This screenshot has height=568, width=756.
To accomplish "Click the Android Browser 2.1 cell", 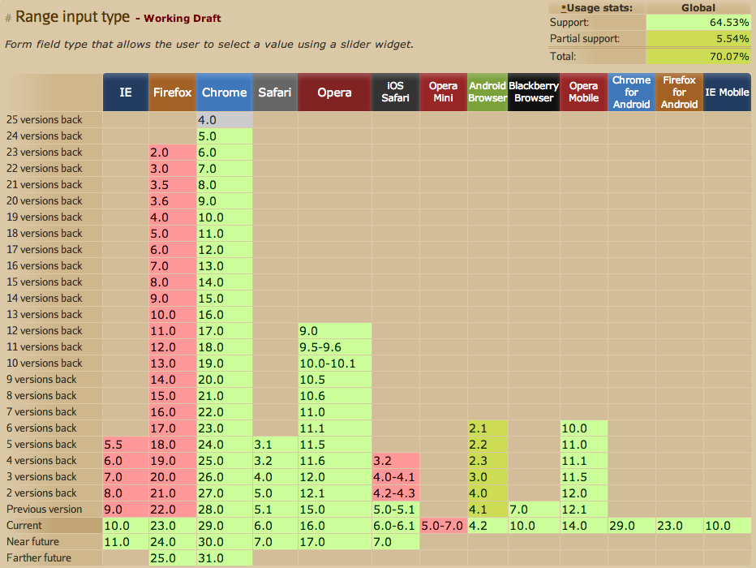I will tap(488, 428).
